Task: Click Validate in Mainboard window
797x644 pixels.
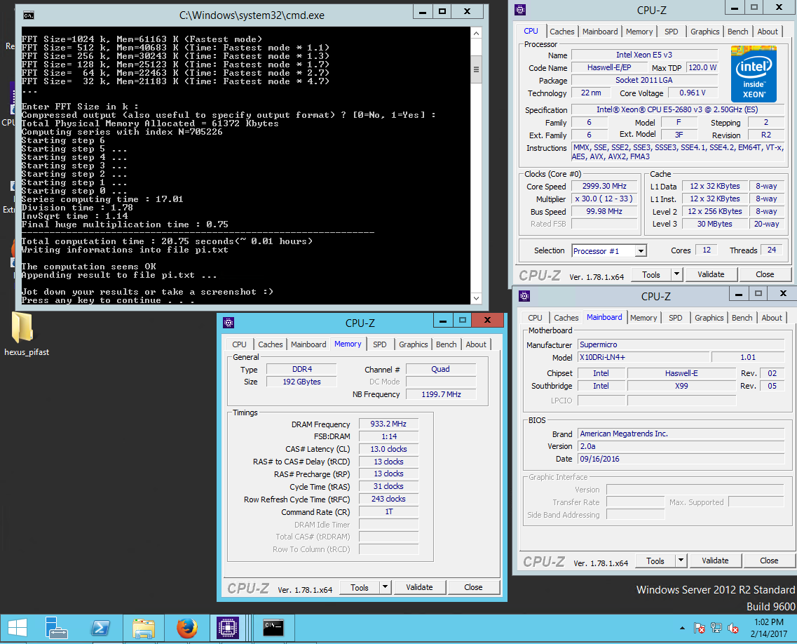Action: point(715,561)
